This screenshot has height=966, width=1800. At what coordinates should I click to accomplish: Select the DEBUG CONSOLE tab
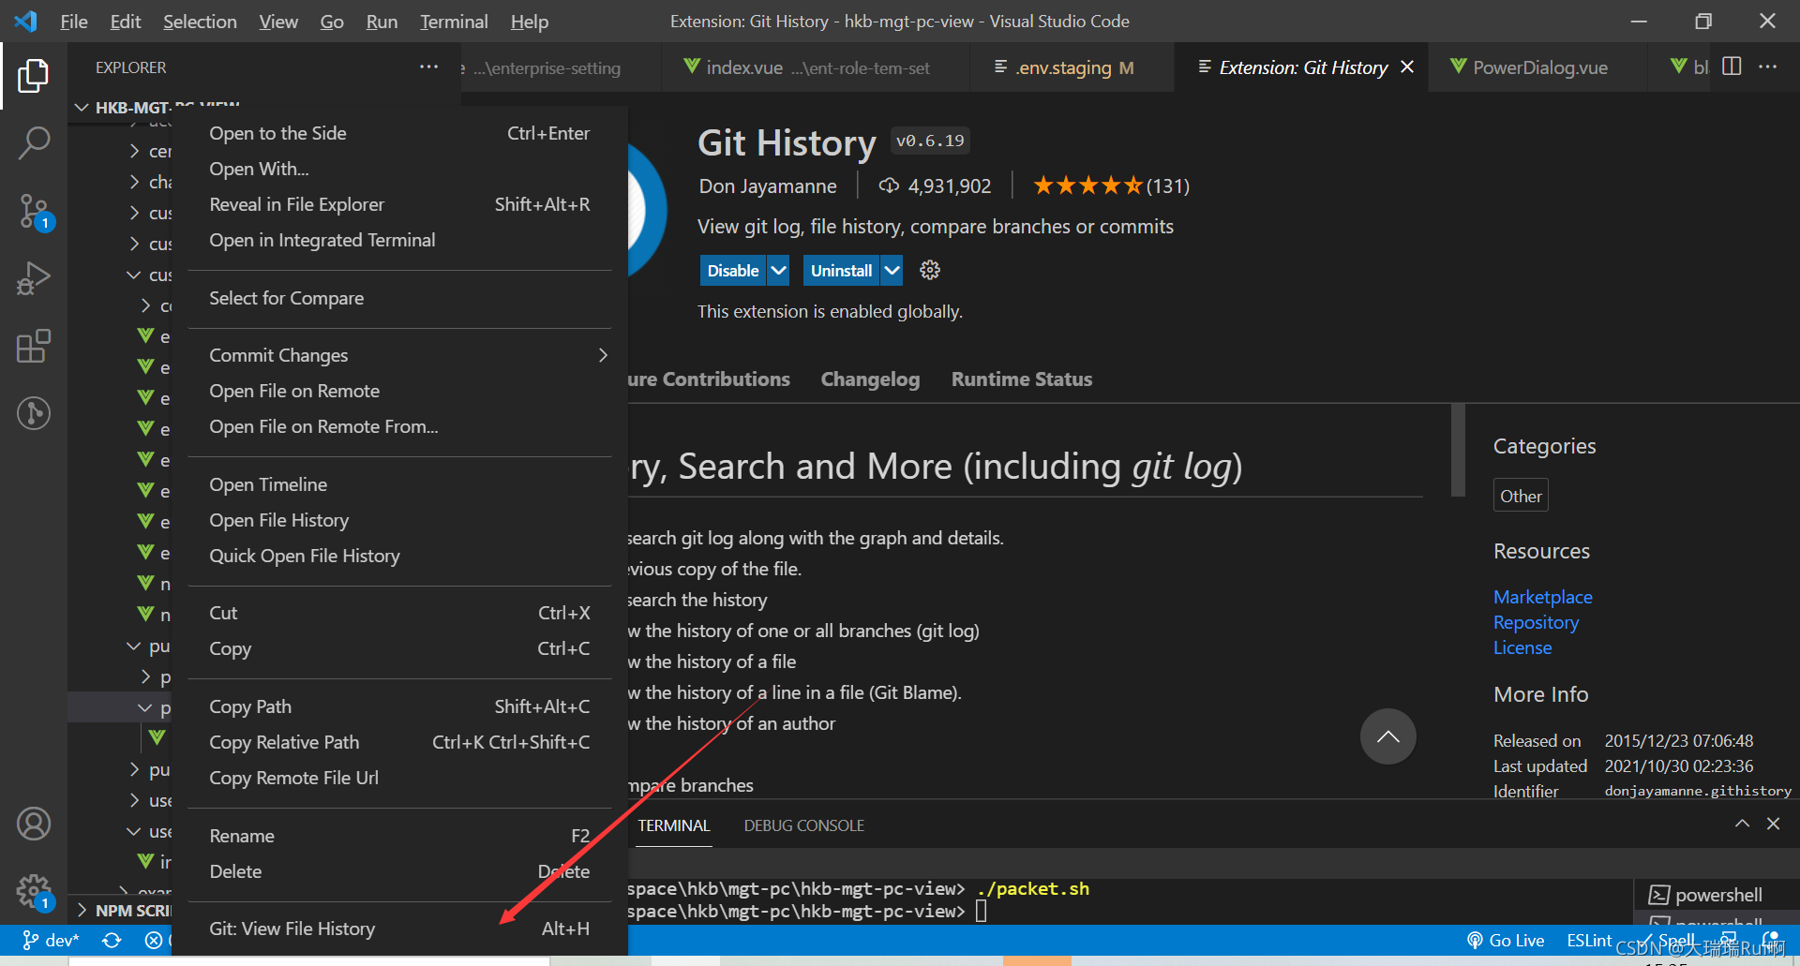[803, 825]
